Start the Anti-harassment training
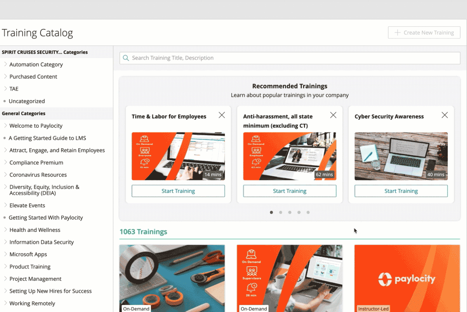 [290, 191]
